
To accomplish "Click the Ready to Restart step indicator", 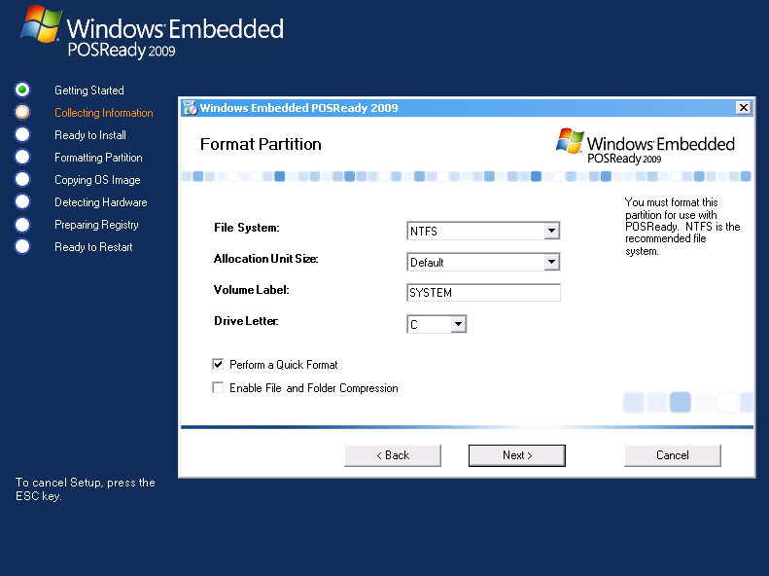I will 22,246.
